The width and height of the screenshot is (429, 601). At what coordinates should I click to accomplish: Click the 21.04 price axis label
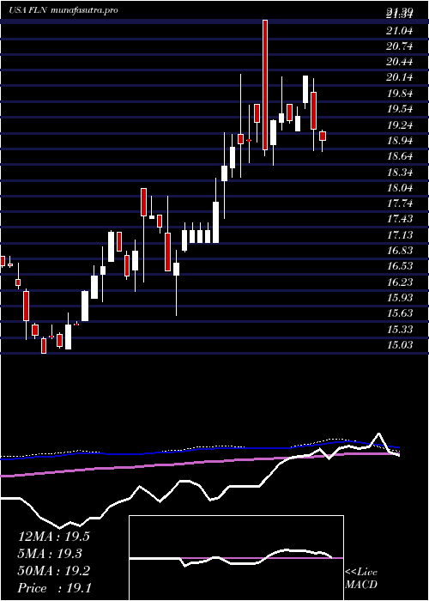coord(400,31)
